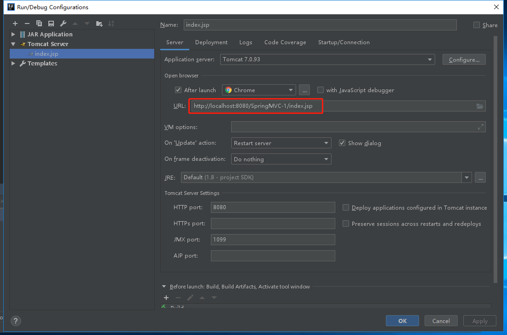Screen dimensions: 507x335
Task: Close the Run/Debug Configurations dialog
Action: [x=496, y=7]
